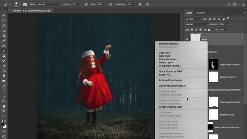Switch to the Channels tab
Screen dimensions: 247x139
pos(200,13)
